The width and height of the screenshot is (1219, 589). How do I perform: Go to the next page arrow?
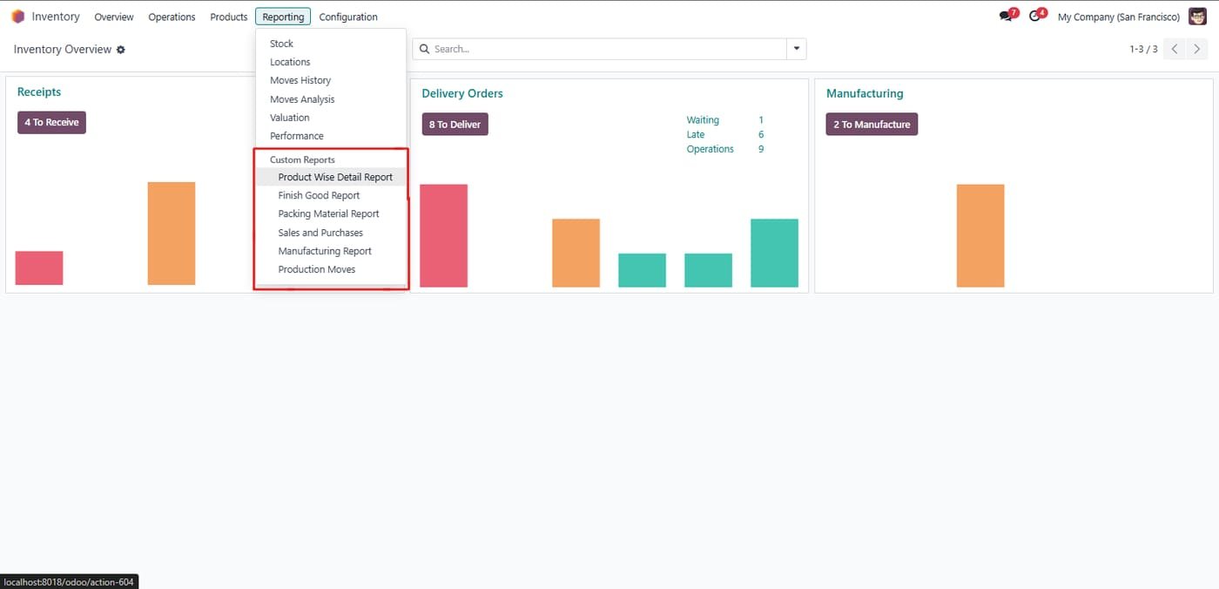coord(1198,49)
